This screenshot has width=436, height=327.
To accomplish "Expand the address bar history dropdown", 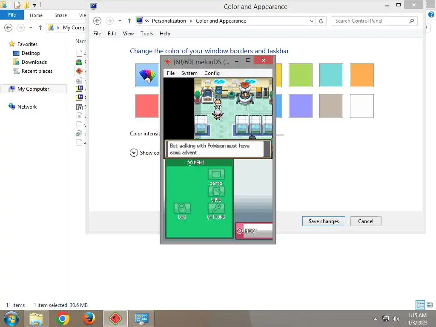I will (312, 21).
